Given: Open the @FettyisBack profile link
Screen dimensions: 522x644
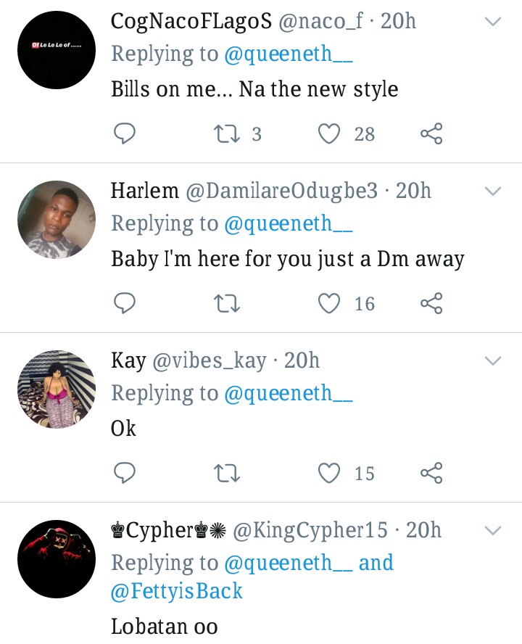Looking at the screenshot, I should click(x=176, y=591).
